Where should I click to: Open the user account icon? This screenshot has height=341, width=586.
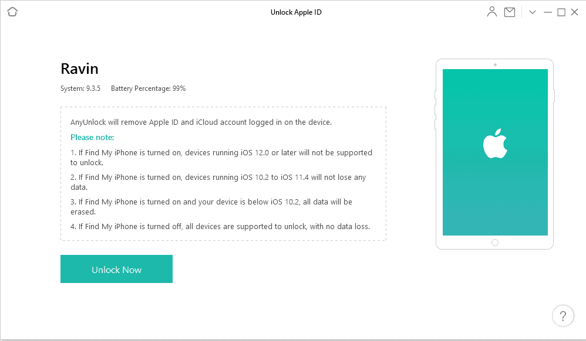[x=492, y=12]
